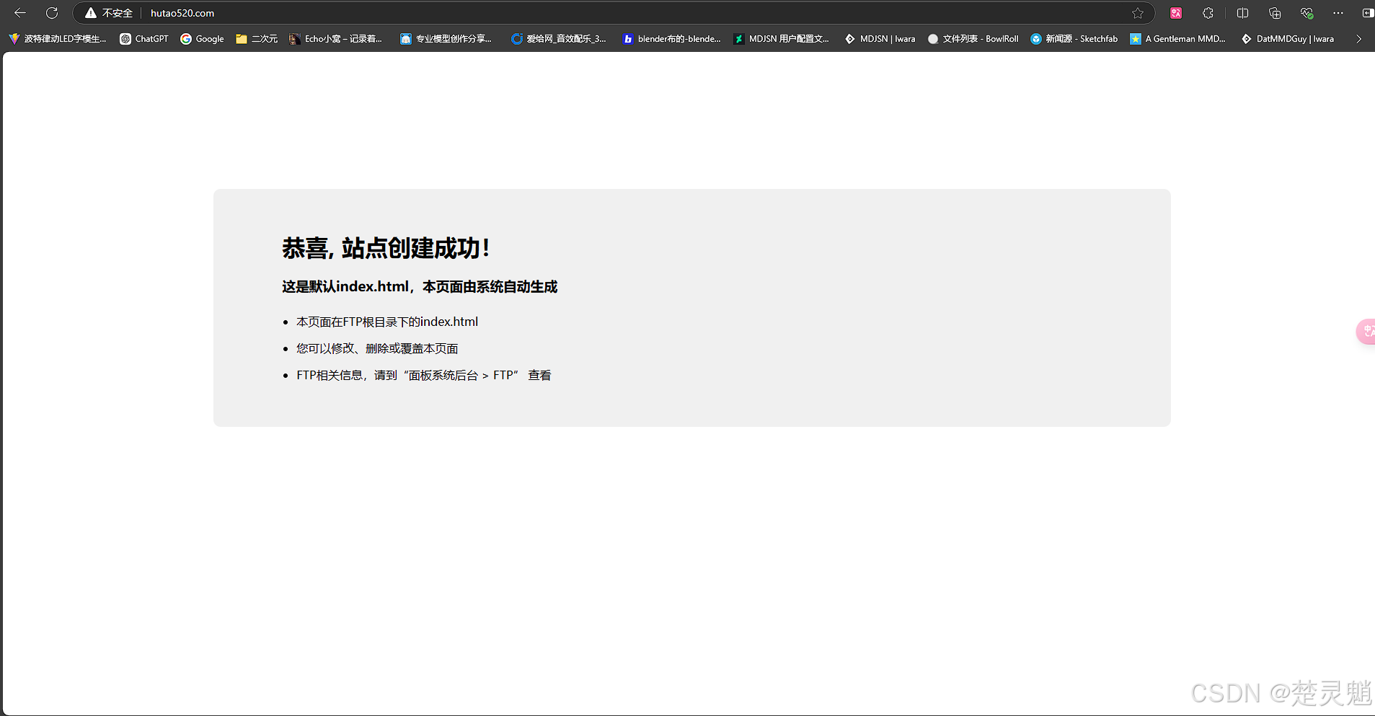Viewport: 1375px width, 716px height.
Task: Click the heading 恭喜, 站点创建成功!
Action: [386, 248]
